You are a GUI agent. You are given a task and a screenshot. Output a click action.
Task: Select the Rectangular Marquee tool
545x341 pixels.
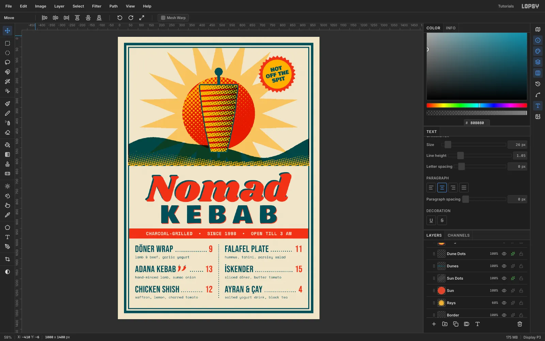[7, 43]
